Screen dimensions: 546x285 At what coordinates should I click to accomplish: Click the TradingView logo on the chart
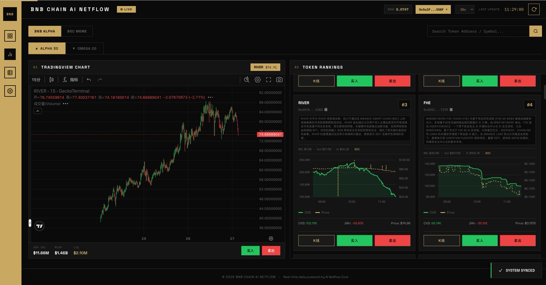(40, 226)
